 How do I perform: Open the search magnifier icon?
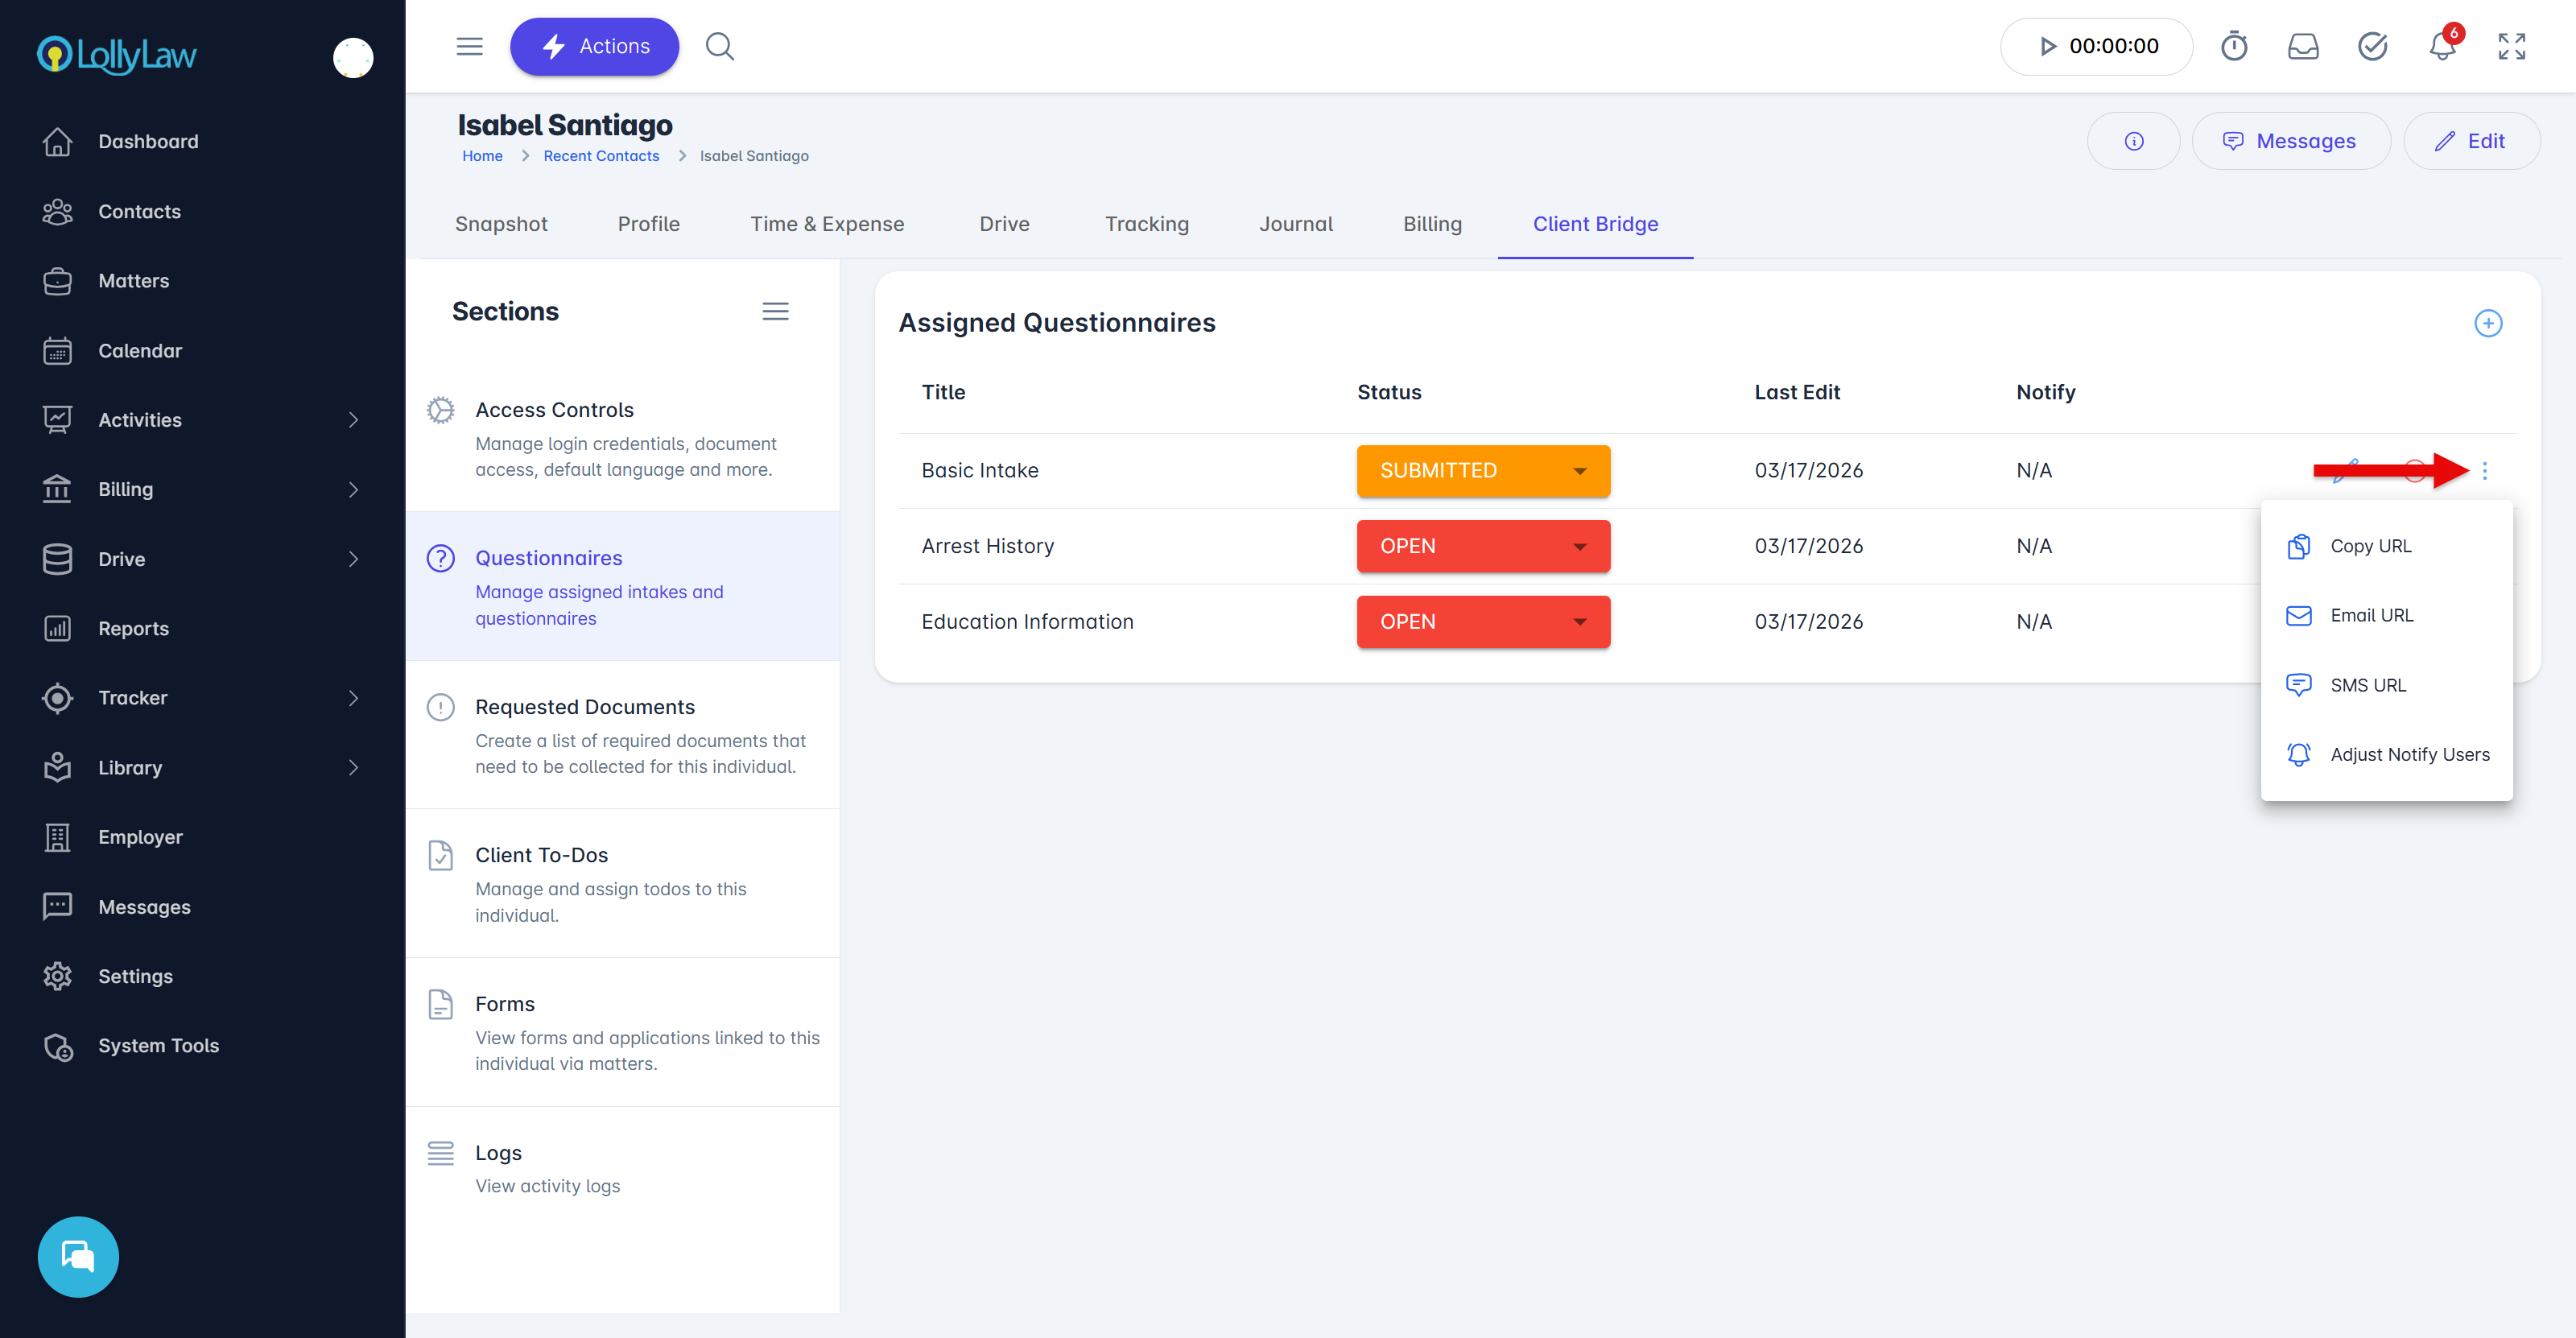pos(720,47)
